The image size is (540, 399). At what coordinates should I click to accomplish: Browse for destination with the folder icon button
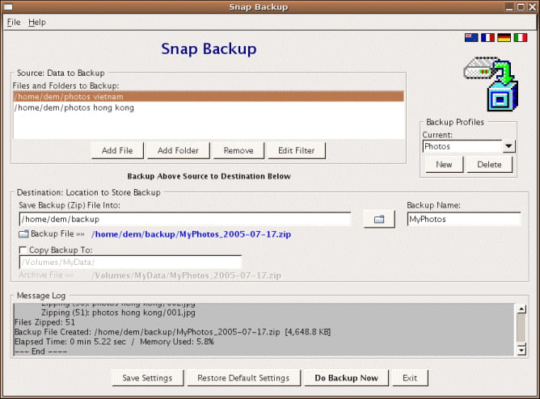click(x=378, y=219)
